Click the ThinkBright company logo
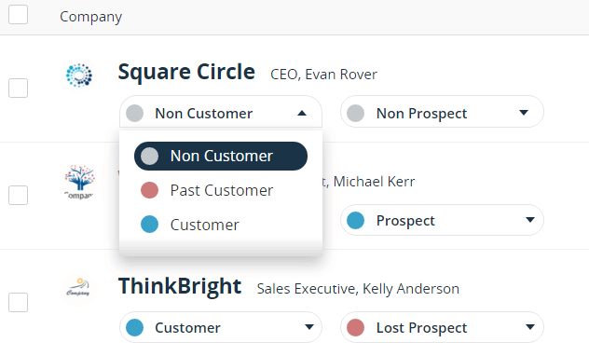589x356 pixels. coord(78,287)
